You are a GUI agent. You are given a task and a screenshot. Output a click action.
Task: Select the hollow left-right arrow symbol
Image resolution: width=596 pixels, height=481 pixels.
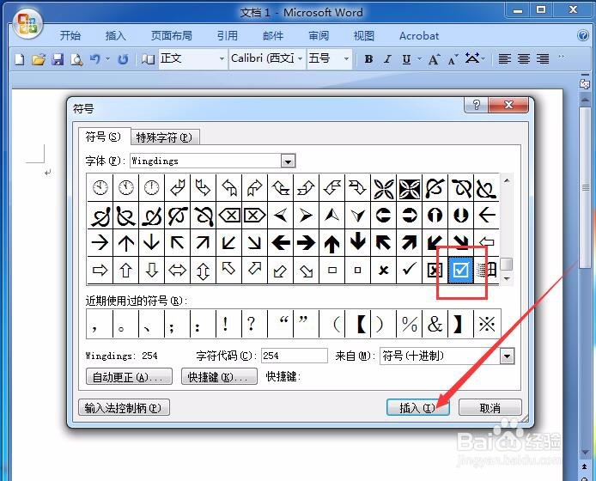click(178, 270)
